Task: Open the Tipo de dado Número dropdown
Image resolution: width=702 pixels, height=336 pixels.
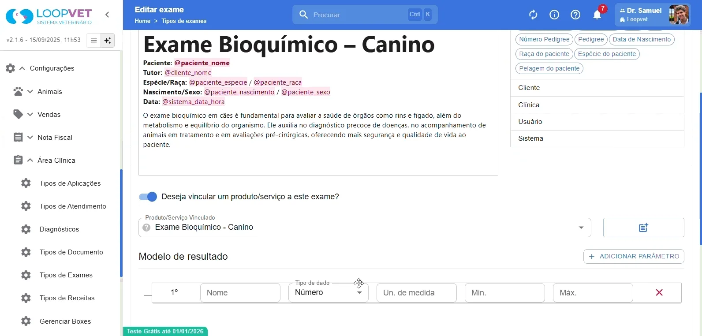Action: 328,293
